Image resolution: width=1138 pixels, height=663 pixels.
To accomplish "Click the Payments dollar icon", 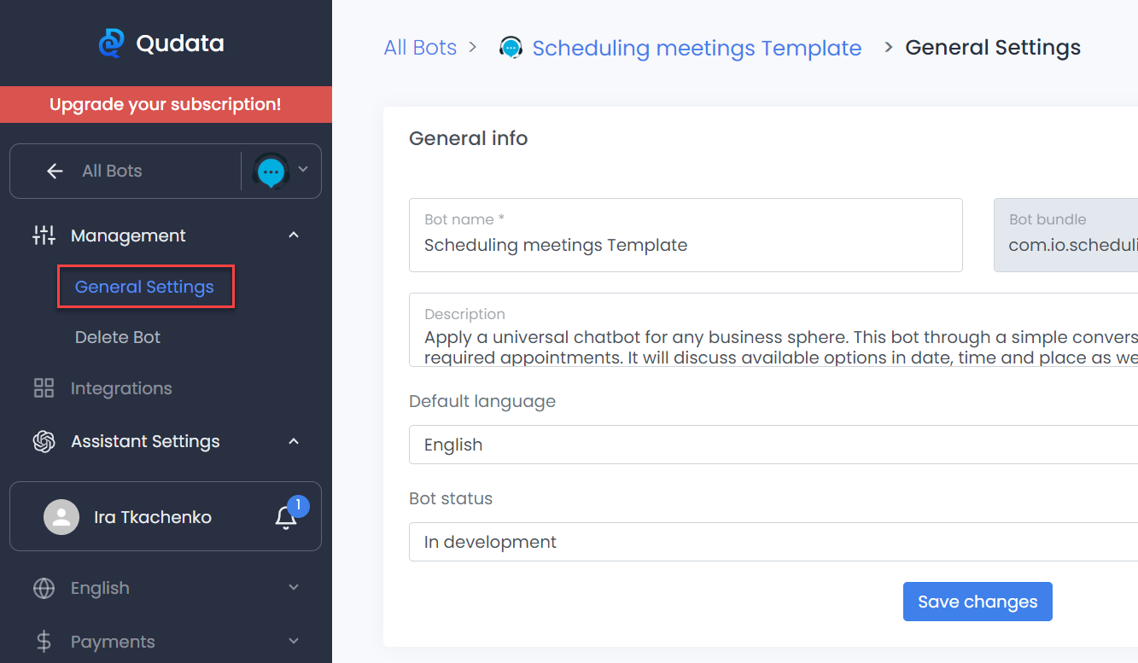I will [44, 642].
